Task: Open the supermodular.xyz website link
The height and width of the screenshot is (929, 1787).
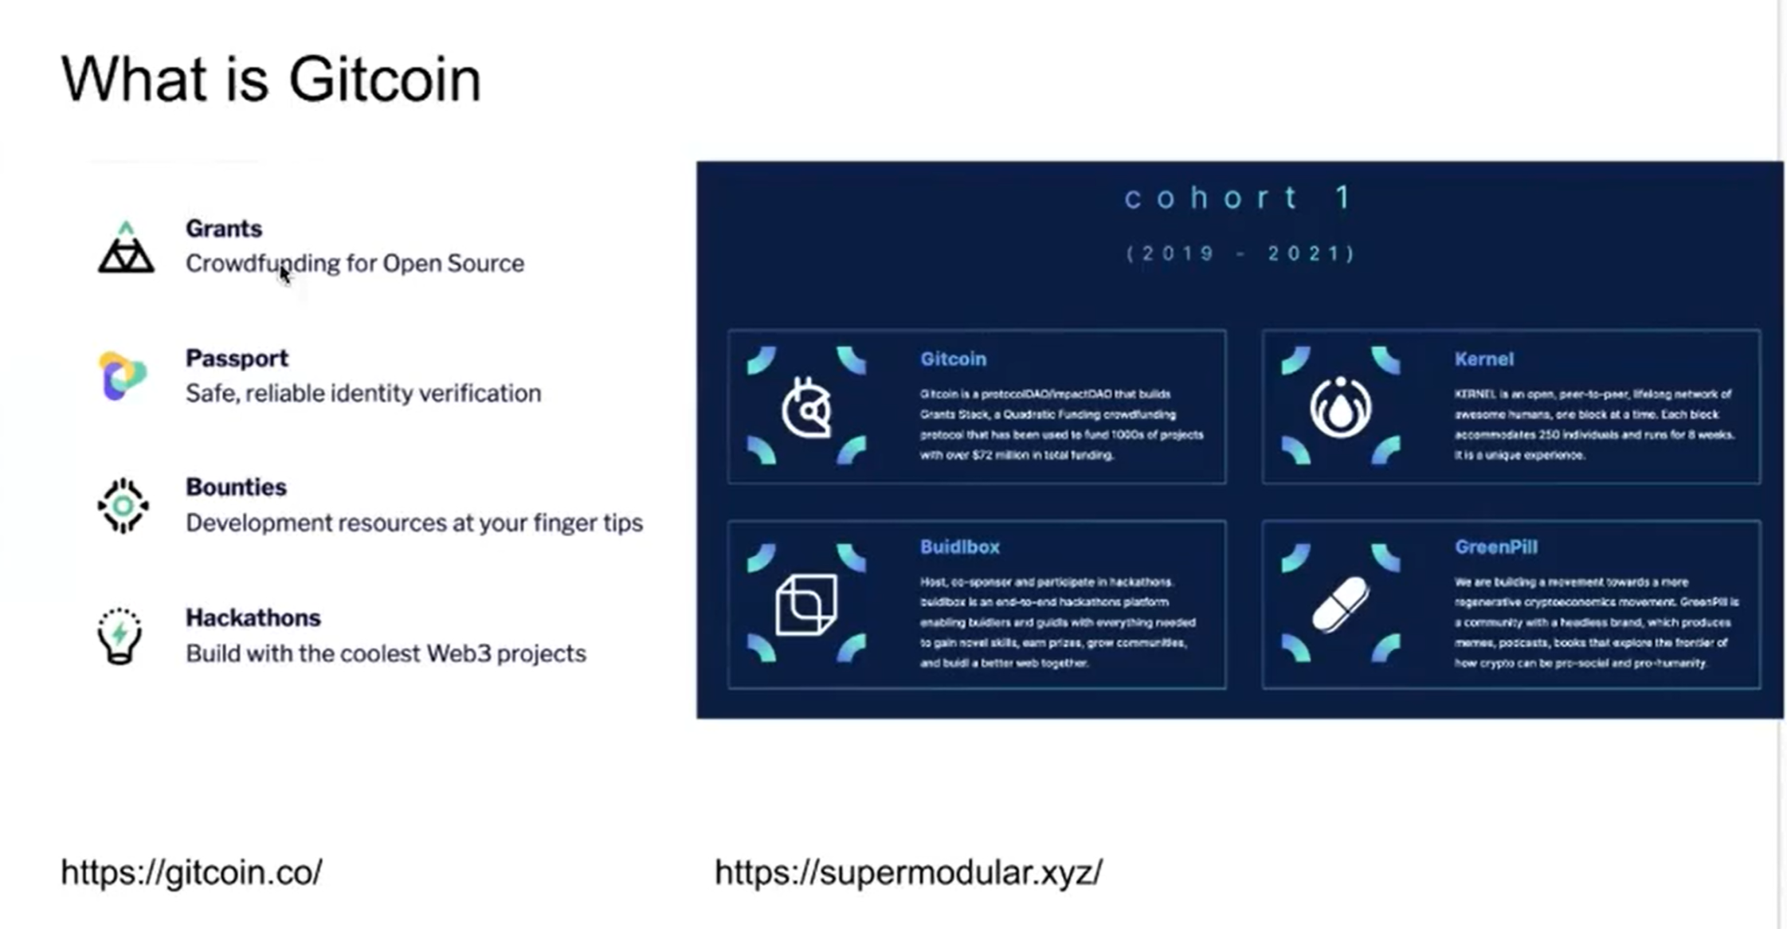Action: (x=909, y=871)
